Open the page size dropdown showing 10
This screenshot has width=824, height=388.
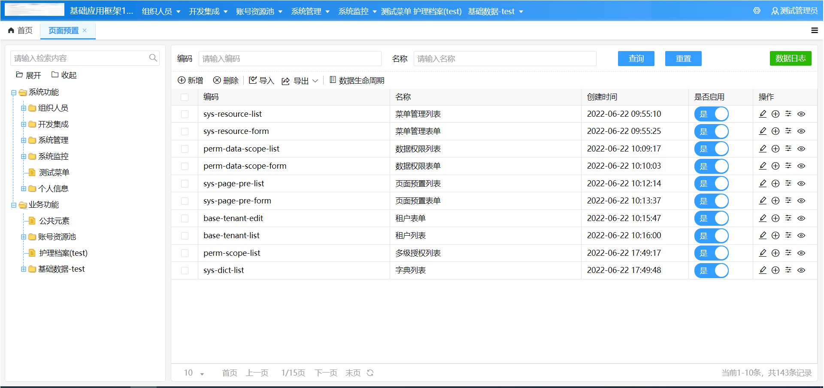pyautogui.click(x=193, y=373)
